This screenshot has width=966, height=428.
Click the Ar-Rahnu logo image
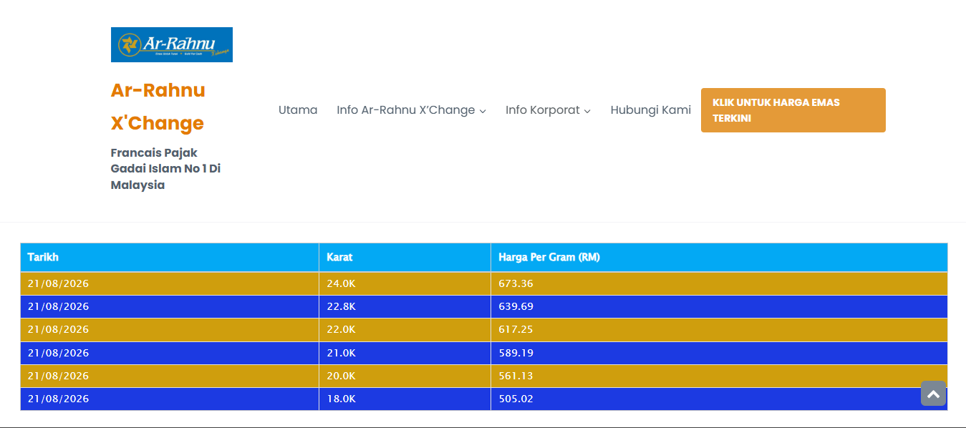172,44
